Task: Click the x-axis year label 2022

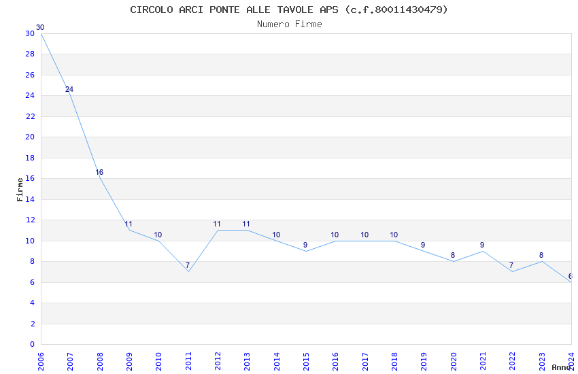Action: point(513,362)
